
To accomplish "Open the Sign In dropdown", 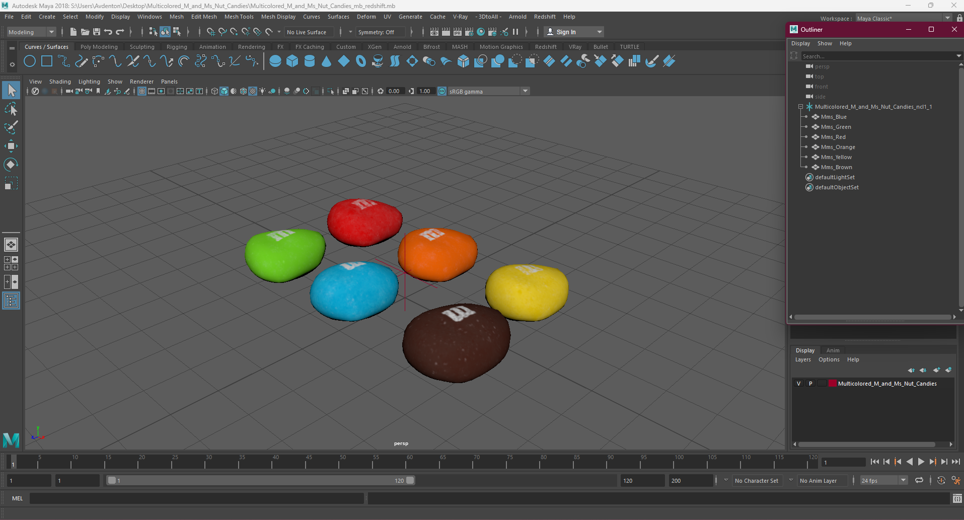I will pos(574,32).
